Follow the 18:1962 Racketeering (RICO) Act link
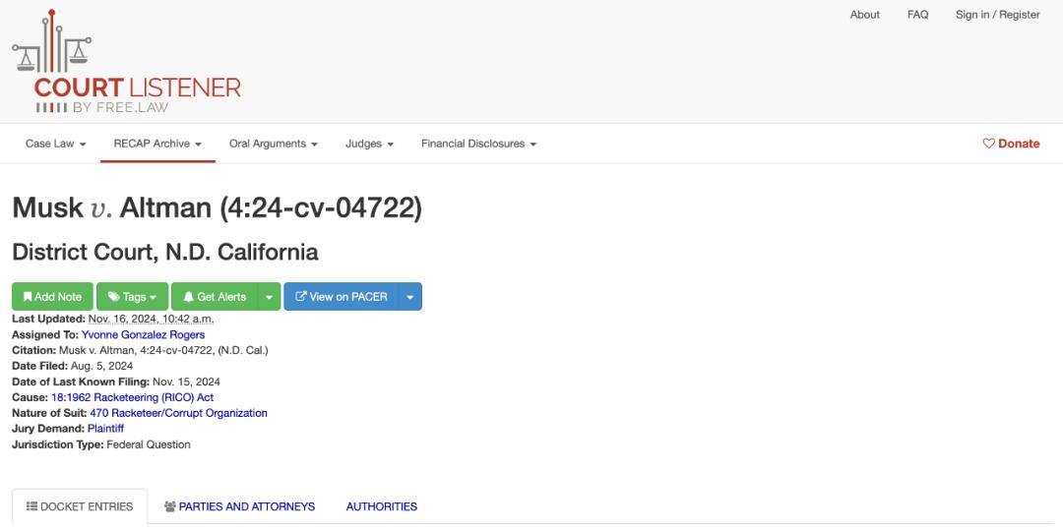The width and height of the screenshot is (1063, 529). tap(132, 397)
